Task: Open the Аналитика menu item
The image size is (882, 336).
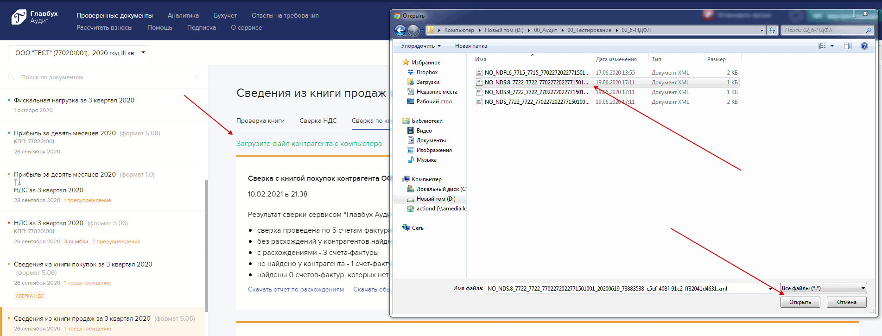Action: point(183,15)
